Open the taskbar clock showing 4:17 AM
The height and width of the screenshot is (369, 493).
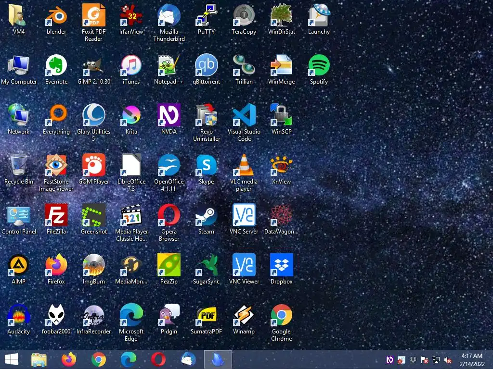tap(472, 360)
